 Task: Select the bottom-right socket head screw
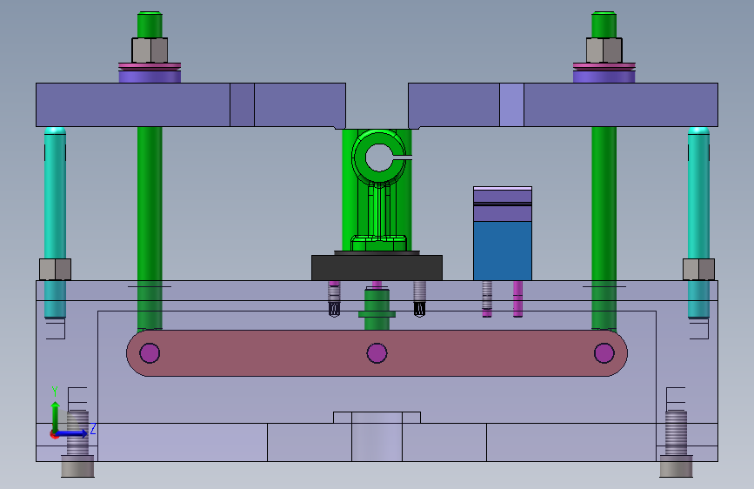click(676, 444)
